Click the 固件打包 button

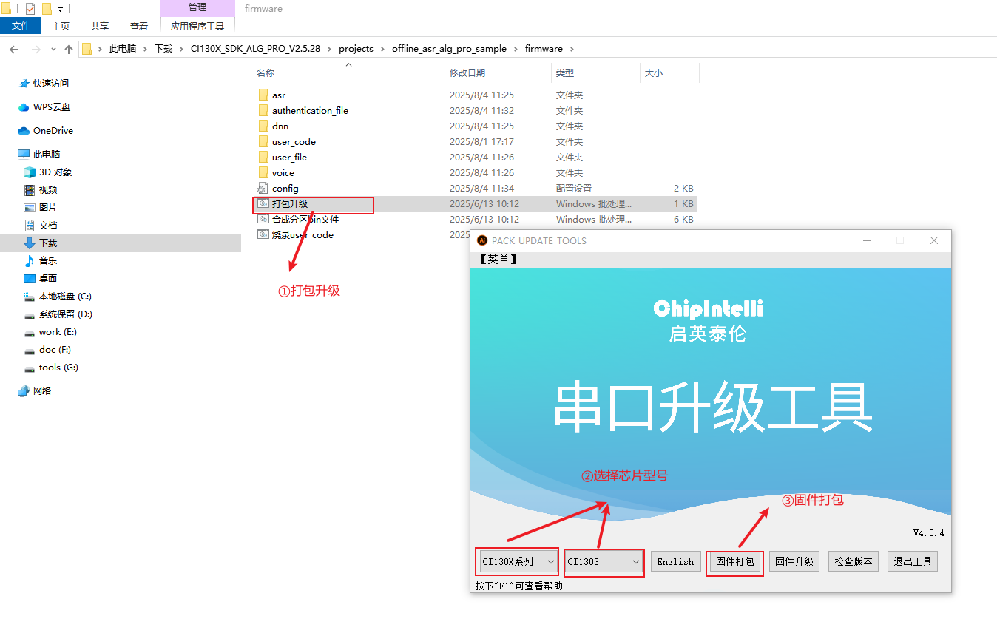click(734, 562)
